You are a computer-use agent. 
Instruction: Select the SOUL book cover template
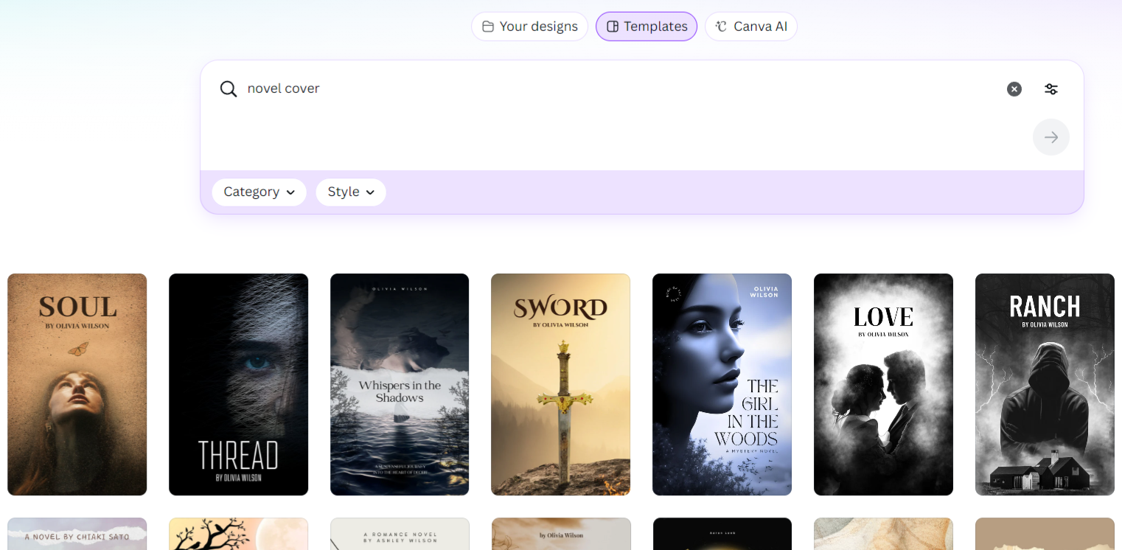tap(77, 384)
